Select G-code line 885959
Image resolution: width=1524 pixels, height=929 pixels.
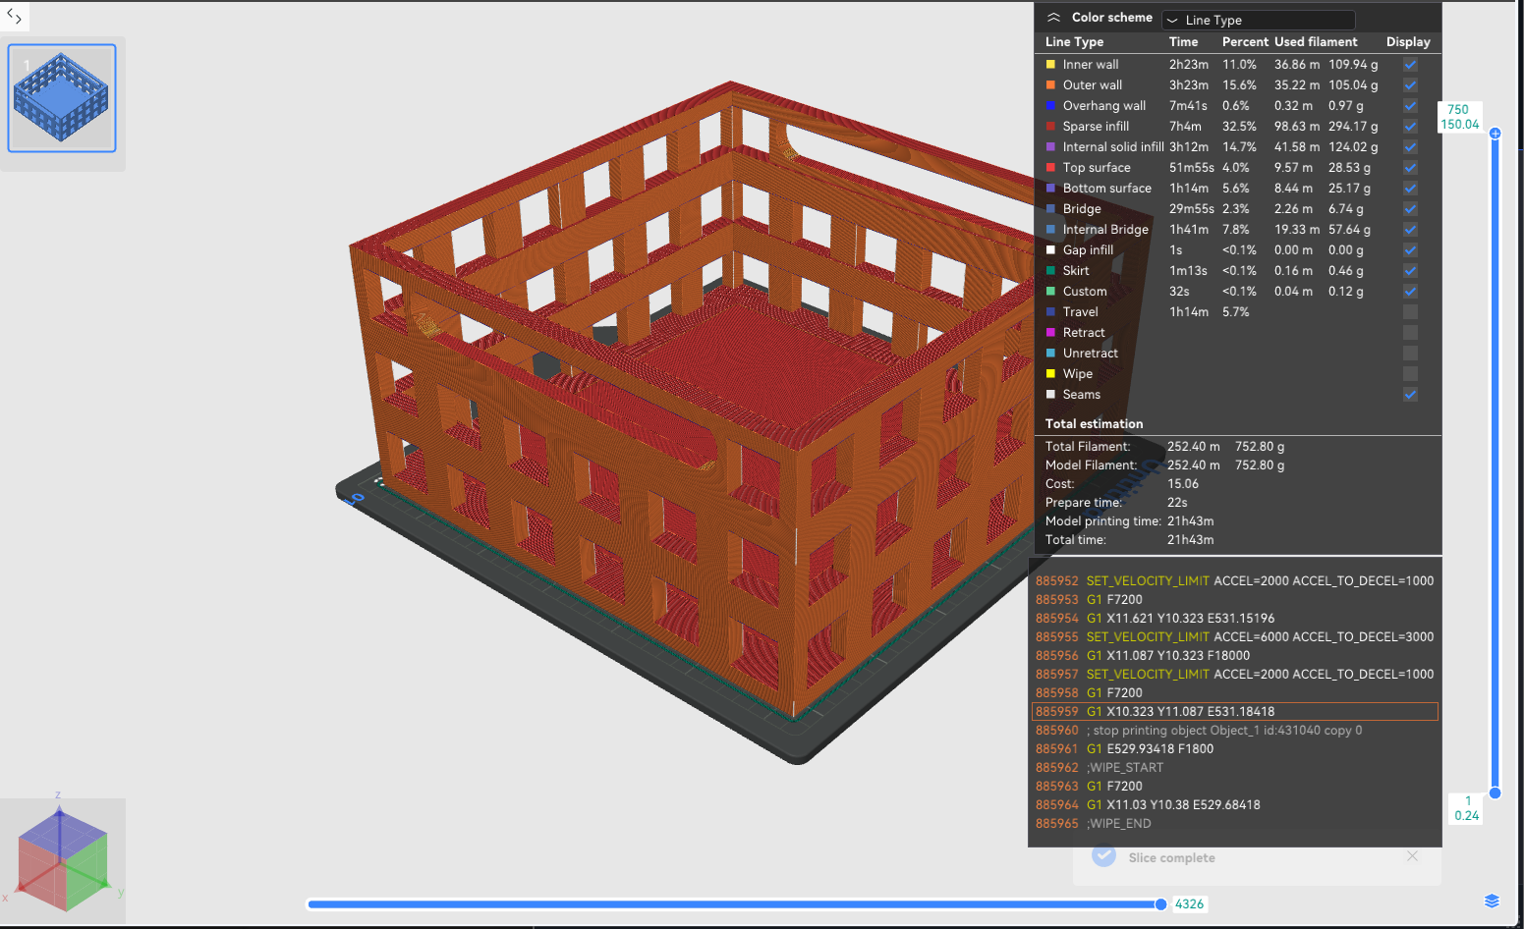pyautogui.click(x=1235, y=712)
